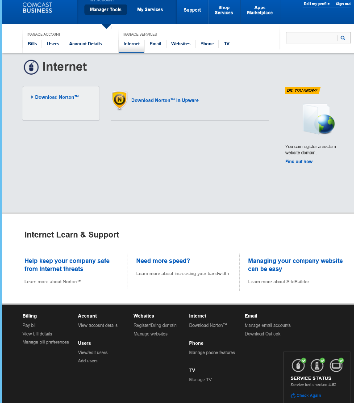This screenshot has width=354, height=403.
Task: Click the Email footer heading
Action: 251,316
